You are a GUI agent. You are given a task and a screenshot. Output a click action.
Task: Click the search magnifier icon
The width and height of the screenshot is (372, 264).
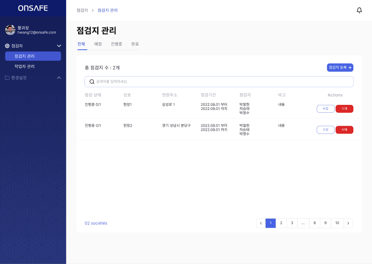pyautogui.click(x=92, y=82)
